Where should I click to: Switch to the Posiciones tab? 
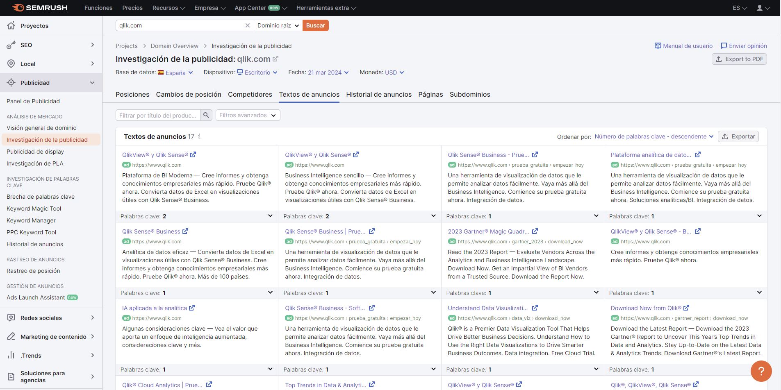[132, 94]
